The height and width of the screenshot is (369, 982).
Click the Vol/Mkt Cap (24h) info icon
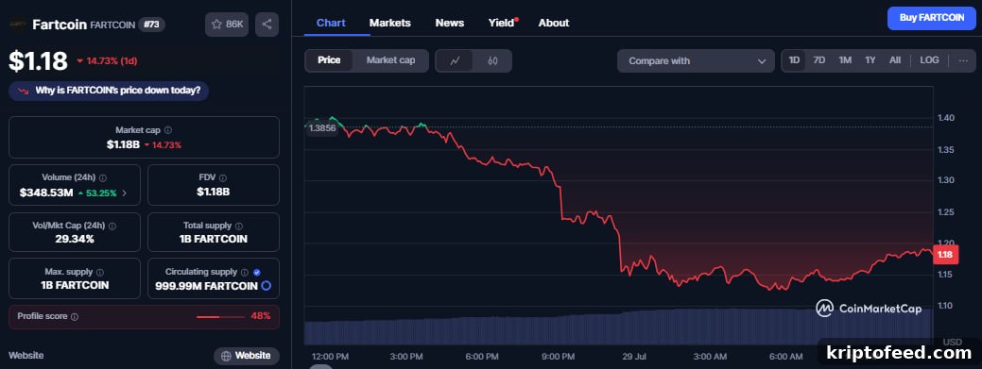point(112,226)
